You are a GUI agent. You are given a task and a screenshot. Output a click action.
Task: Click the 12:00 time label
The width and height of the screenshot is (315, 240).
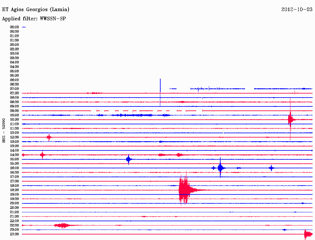tap(14, 133)
